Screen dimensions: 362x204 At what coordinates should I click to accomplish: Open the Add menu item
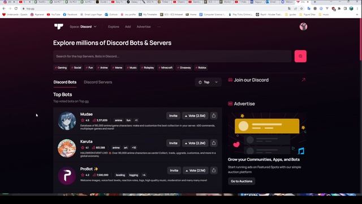pyautogui.click(x=128, y=27)
